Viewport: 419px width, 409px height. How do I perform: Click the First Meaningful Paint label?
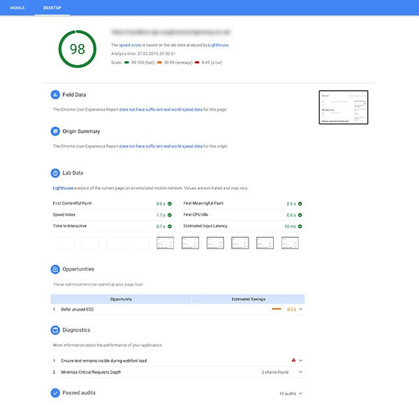coord(203,203)
